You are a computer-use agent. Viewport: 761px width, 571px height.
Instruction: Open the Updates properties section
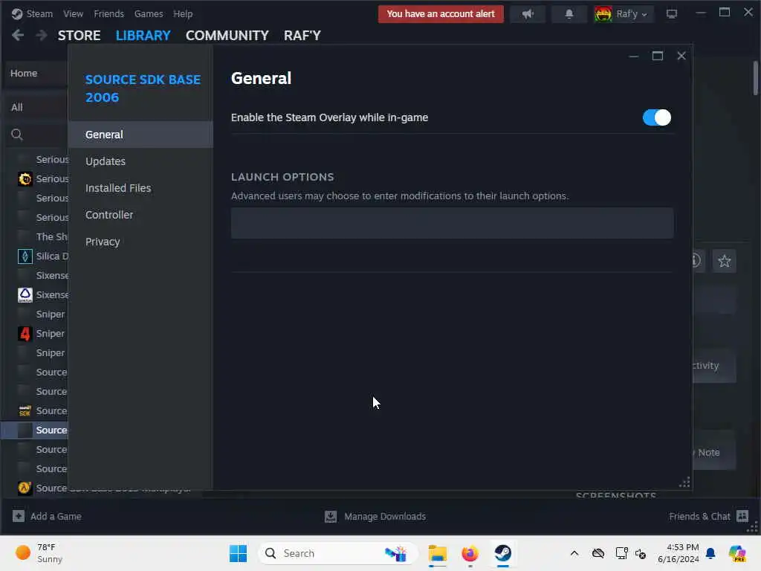pyautogui.click(x=140, y=161)
